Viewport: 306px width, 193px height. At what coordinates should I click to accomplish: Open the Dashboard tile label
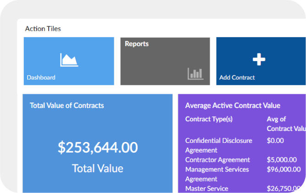(41, 78)
